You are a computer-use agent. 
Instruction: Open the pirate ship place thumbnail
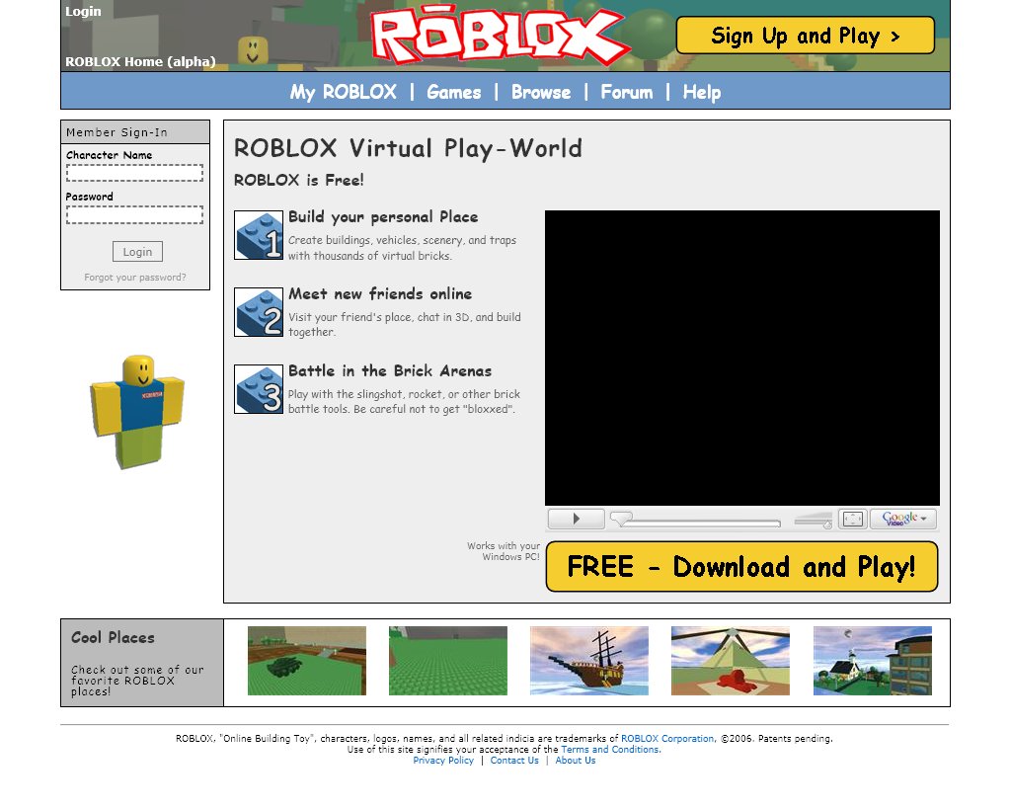point(589,661)
